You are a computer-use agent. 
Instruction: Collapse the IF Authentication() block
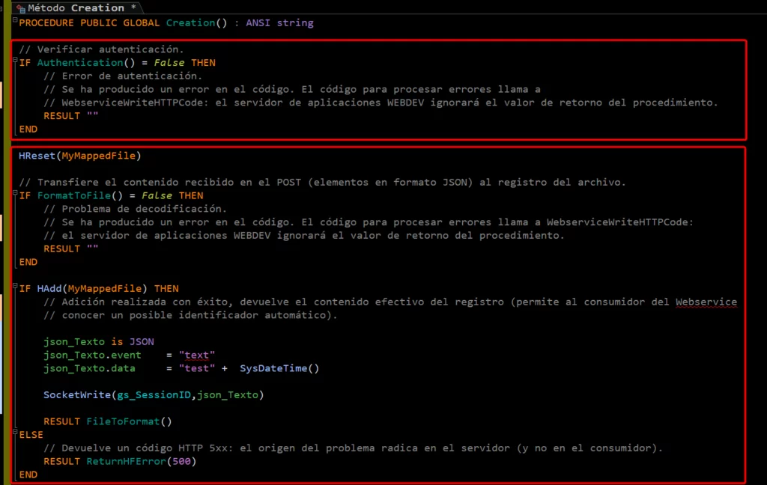(x=15, y=60)
